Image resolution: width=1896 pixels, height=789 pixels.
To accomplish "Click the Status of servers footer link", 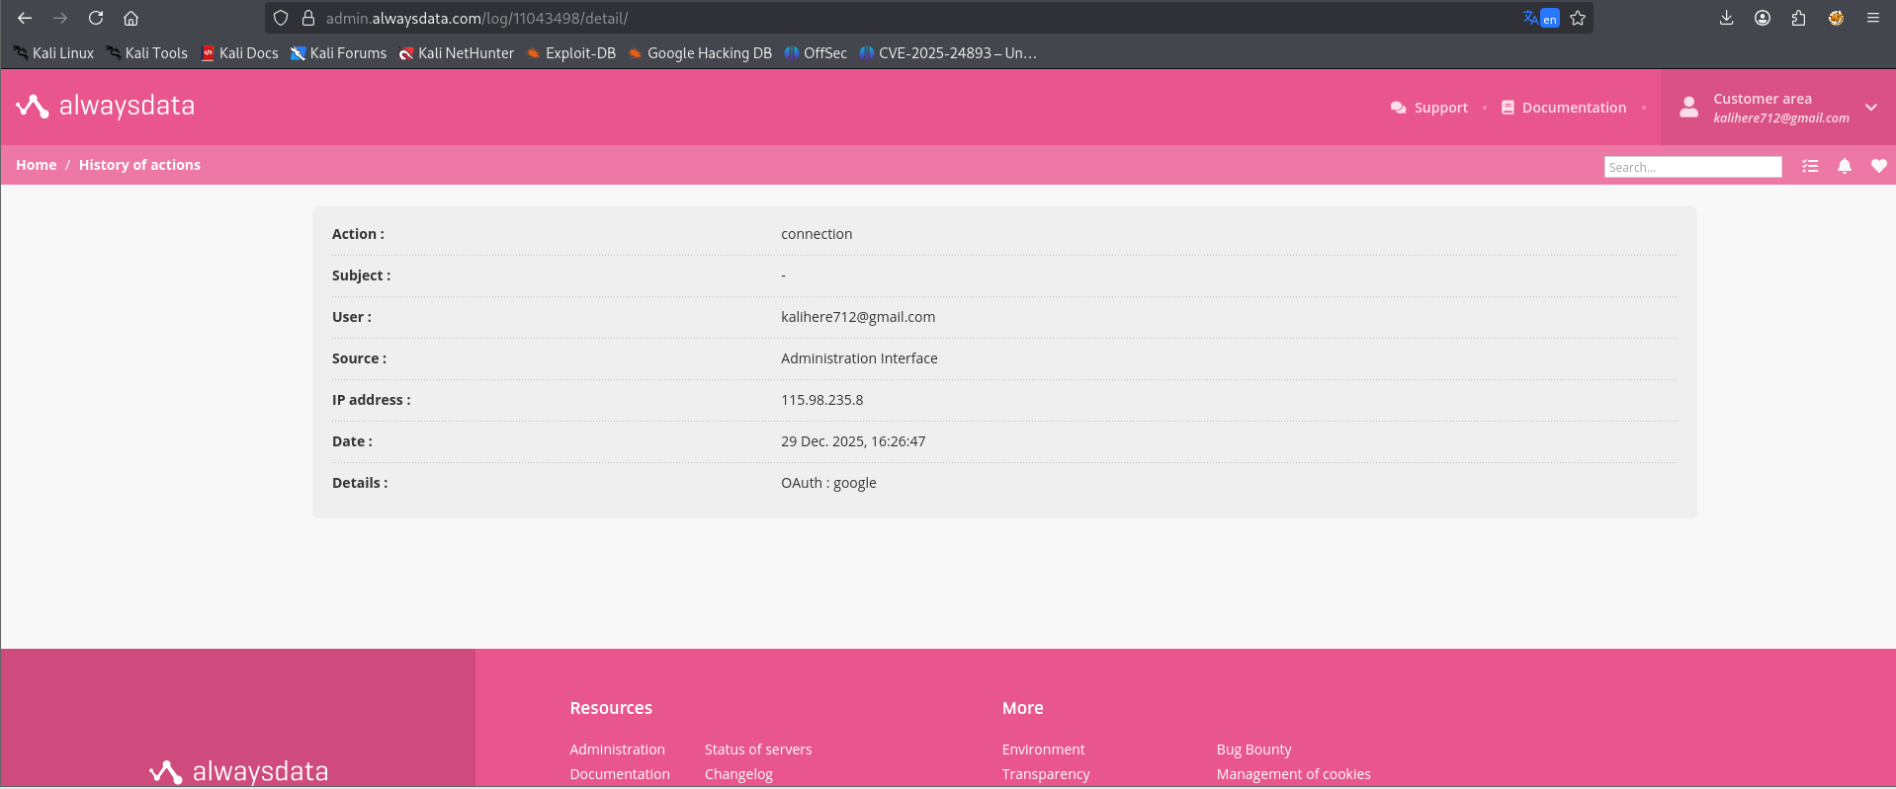I will tap(757, 750).
